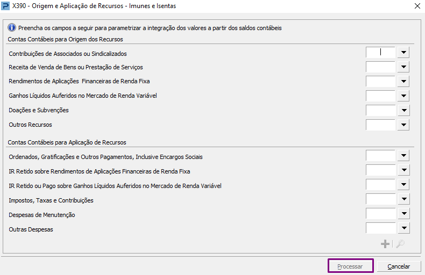Click the Receita de Venda de Bens field
Image resolution: width=425 pixels, height=275 pixels.
[380, 67]
